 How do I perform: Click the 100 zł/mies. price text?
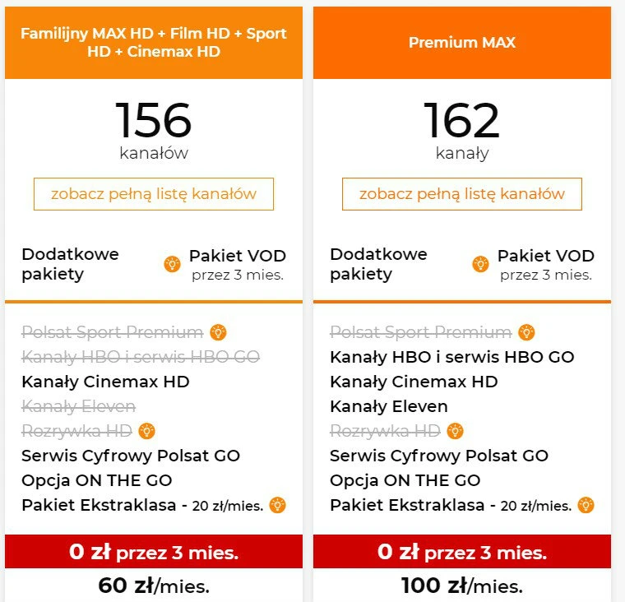462,586
